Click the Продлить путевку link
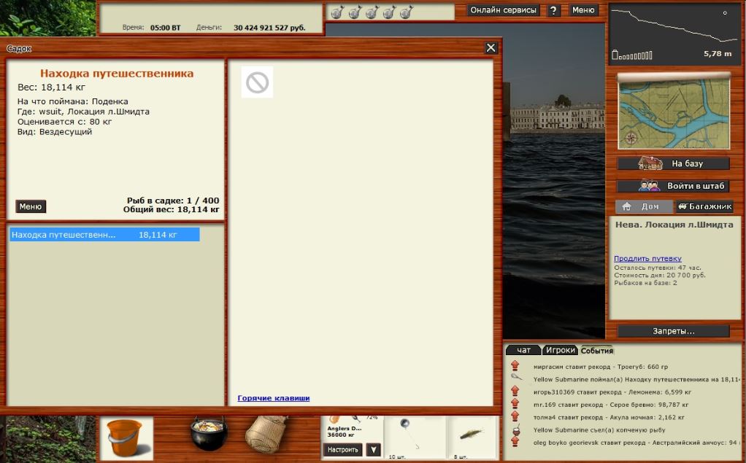 [x=647, y=258]
